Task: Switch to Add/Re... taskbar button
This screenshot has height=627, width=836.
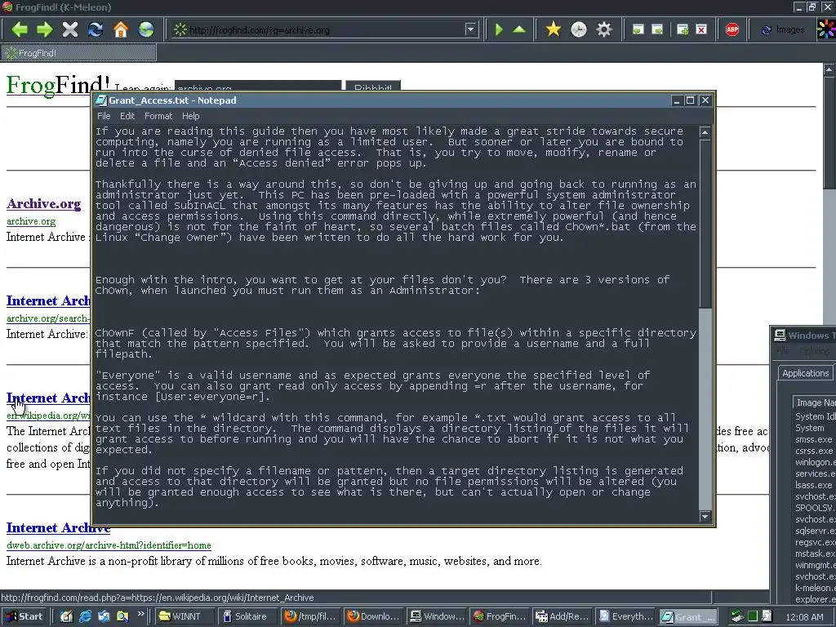Action: click(562, 616)
